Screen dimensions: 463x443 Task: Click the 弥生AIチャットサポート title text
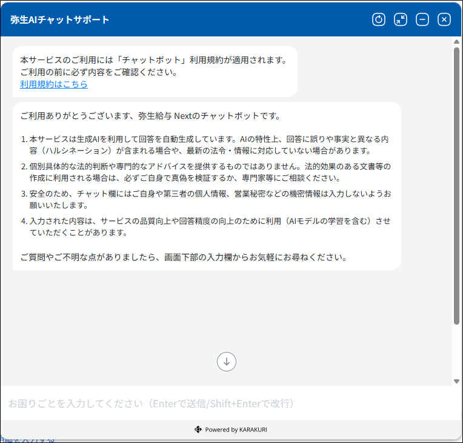59,20
